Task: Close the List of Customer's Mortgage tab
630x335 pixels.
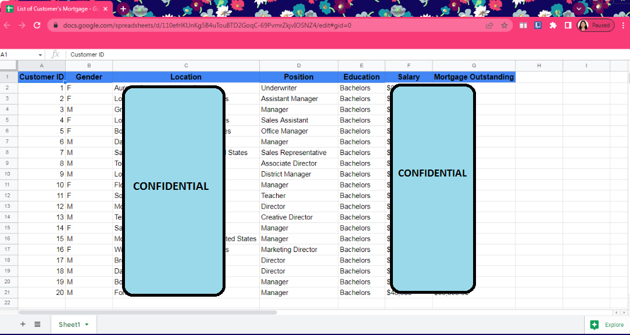Action: click(105, 9)
